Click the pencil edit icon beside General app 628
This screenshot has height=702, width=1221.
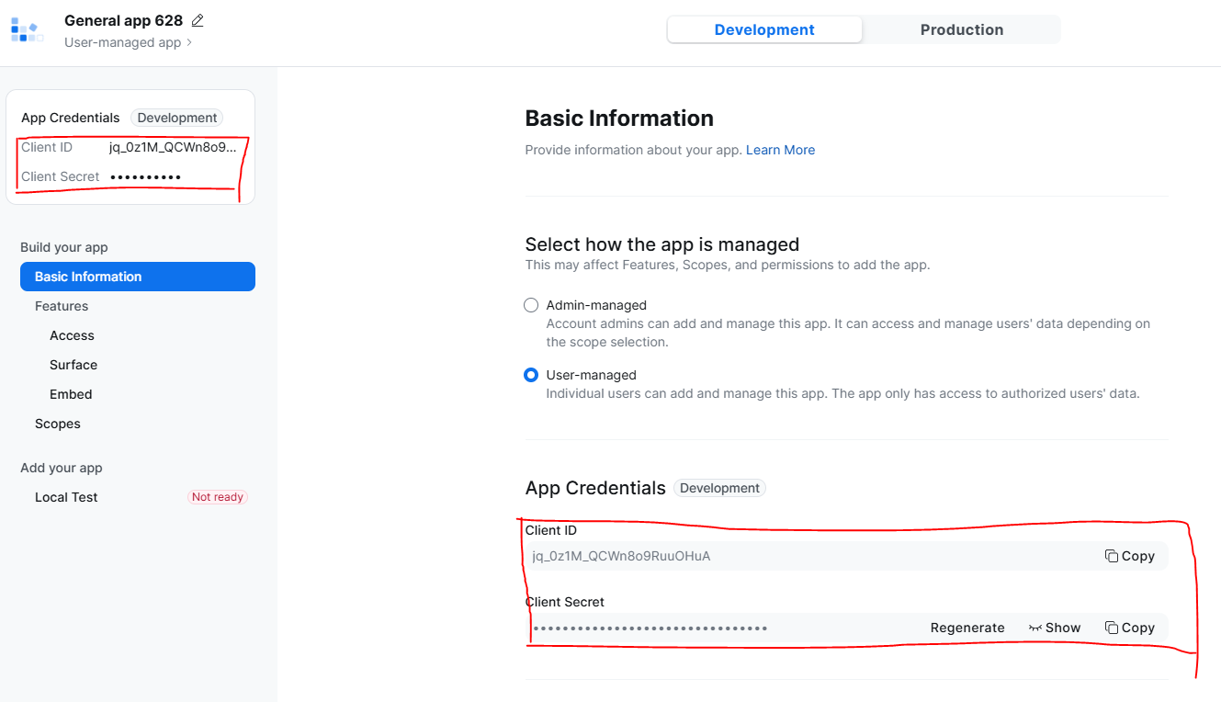(x=198, y=20)
